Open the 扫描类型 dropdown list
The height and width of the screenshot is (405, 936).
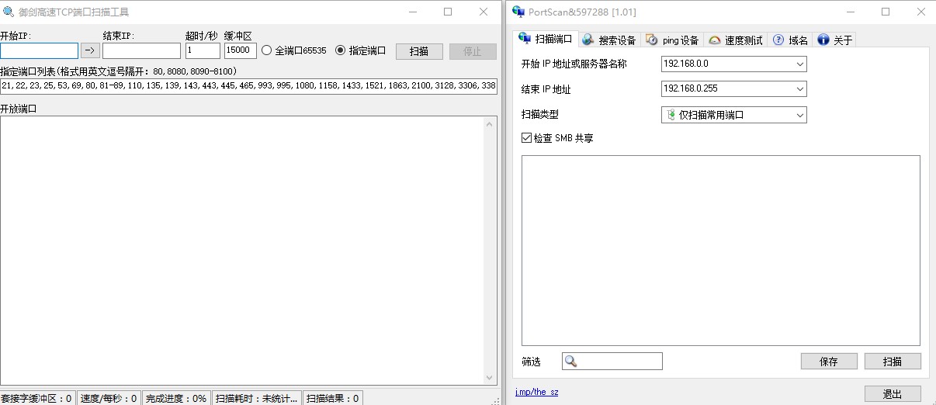coord(799,115)
